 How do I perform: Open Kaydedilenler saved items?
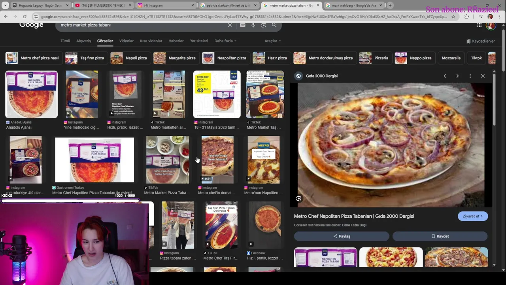tap(481, 41)
